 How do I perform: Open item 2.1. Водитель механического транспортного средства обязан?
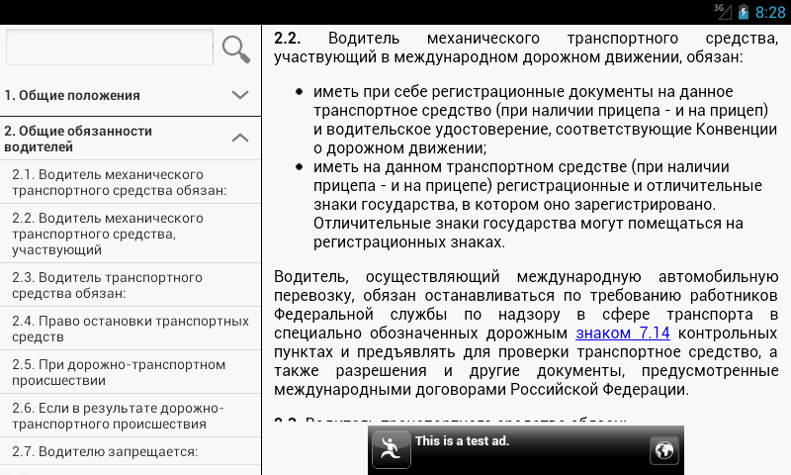131,182
